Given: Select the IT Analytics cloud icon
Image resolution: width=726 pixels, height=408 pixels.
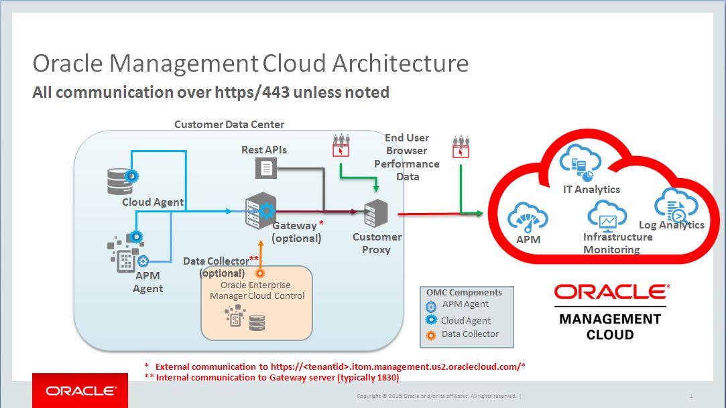Looking at the screenshot, I should tap(580, 163).
